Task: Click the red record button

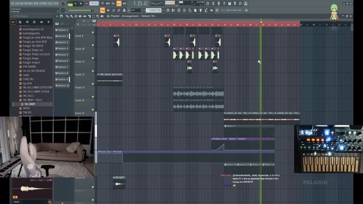Action: 86,4
